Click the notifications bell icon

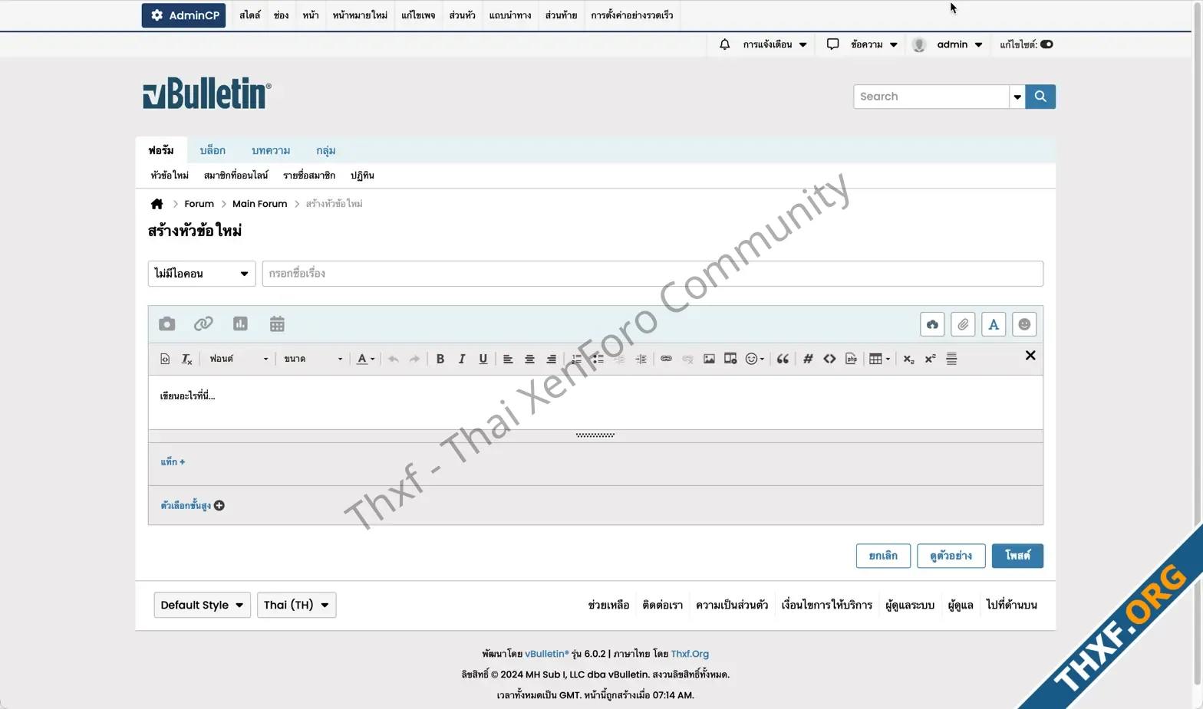pos(724,44)
